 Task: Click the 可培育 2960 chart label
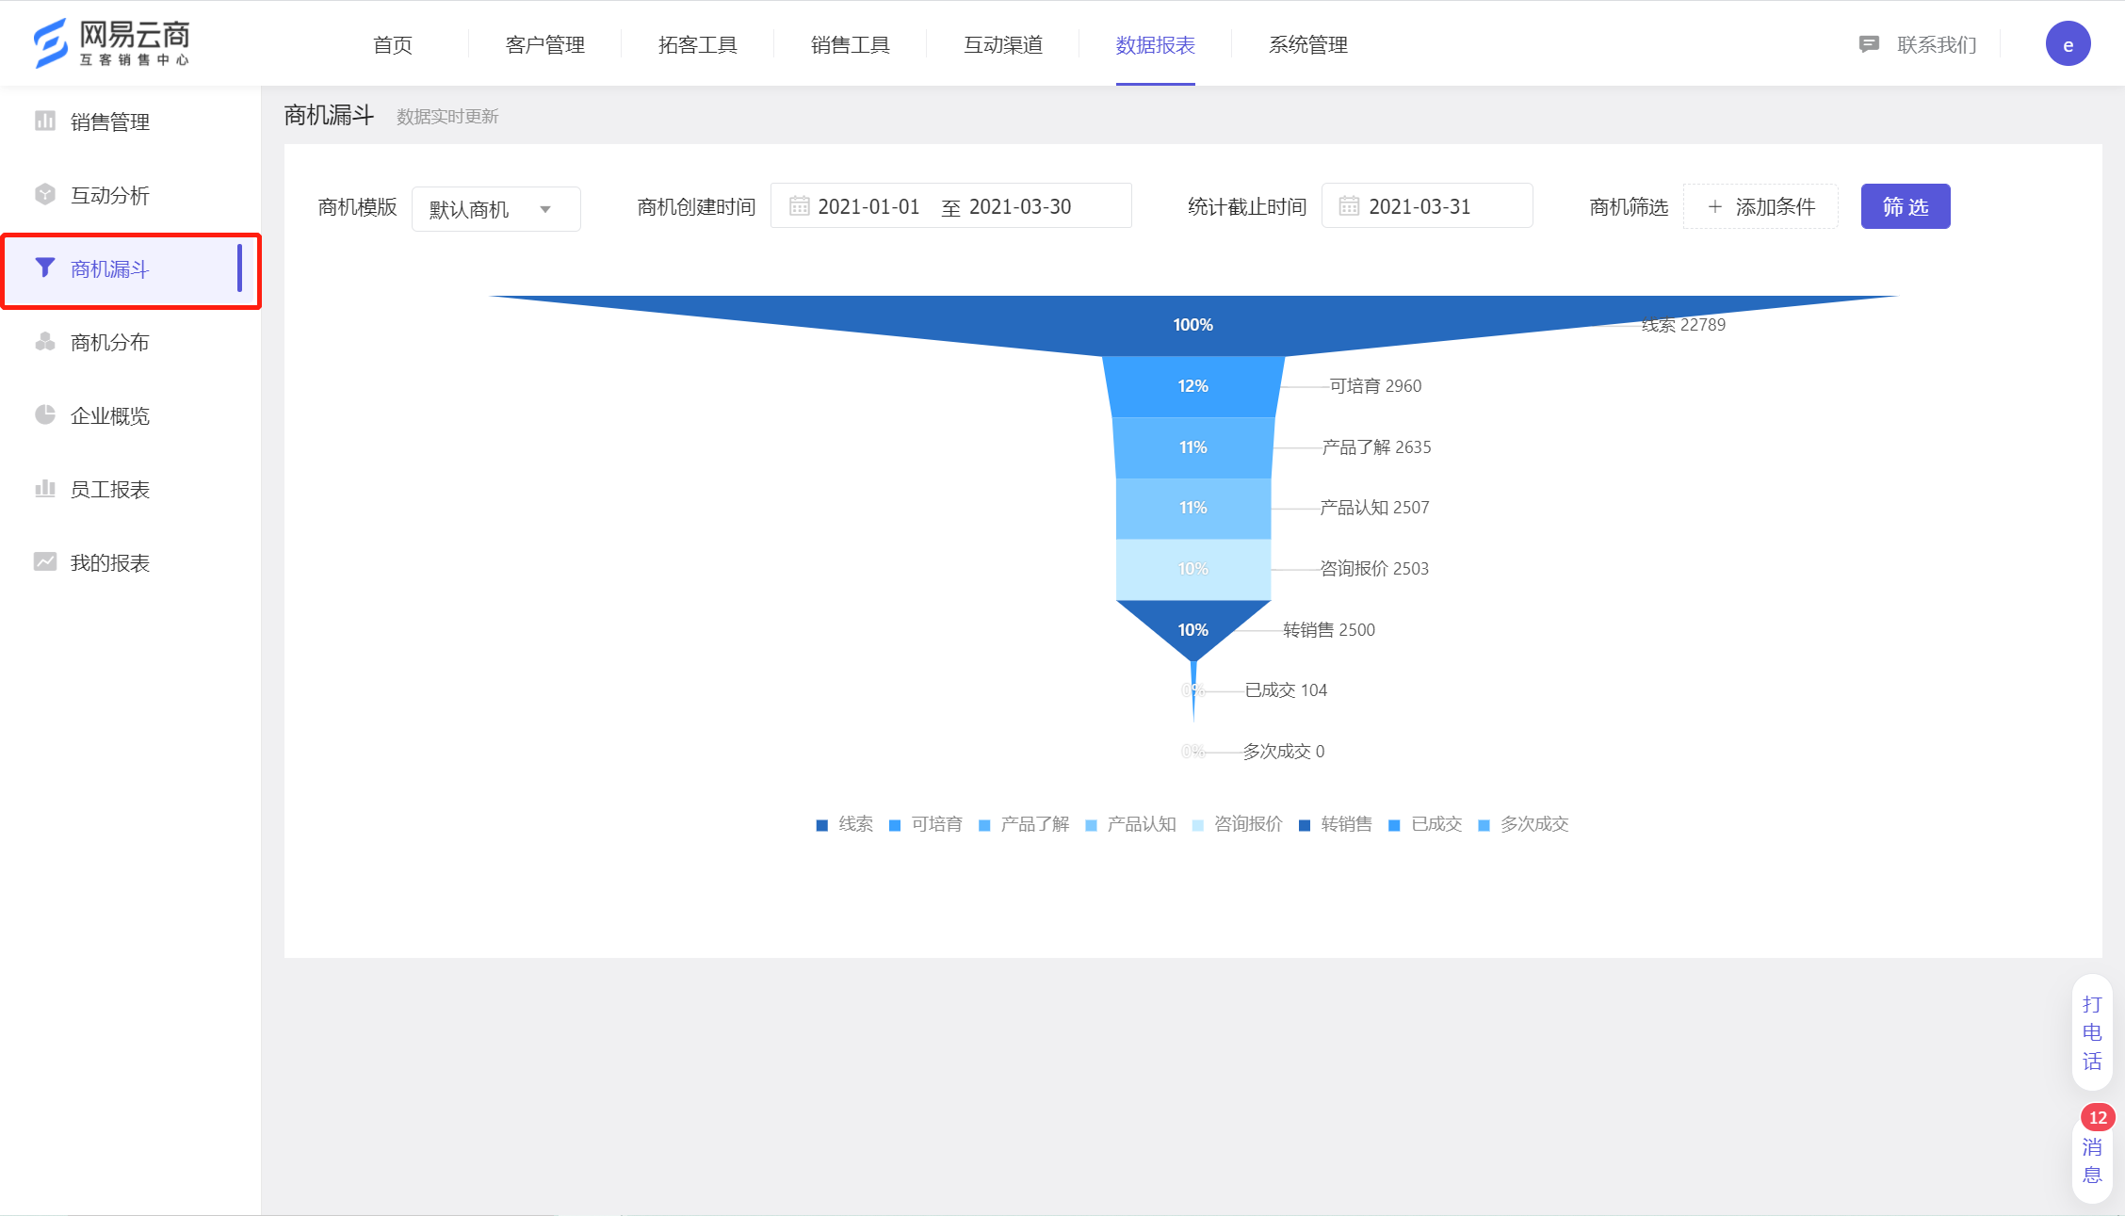click(x=1375, y=386)
